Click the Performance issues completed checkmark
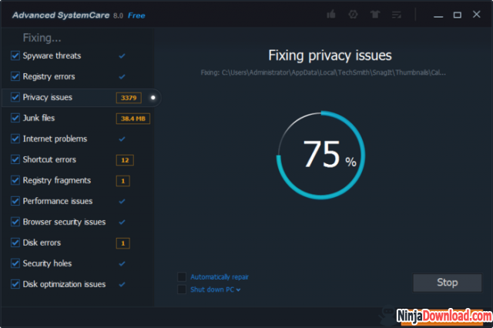The height and width of the screenshot is (328, 493). click(122, 201)
